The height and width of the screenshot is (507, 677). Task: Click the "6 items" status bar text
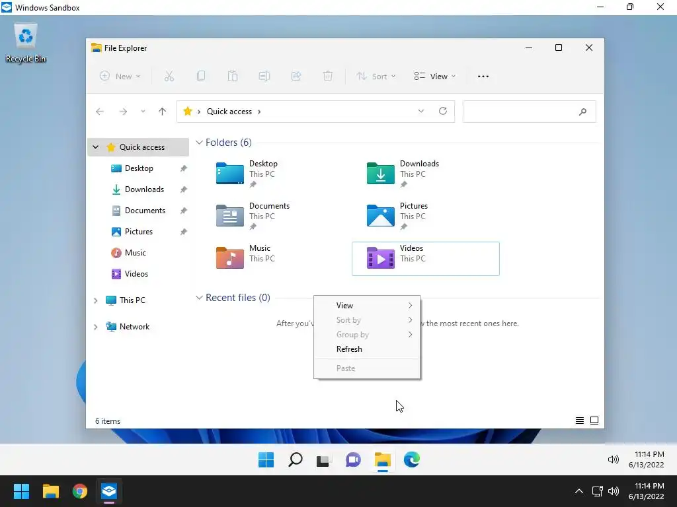point(108,421)
